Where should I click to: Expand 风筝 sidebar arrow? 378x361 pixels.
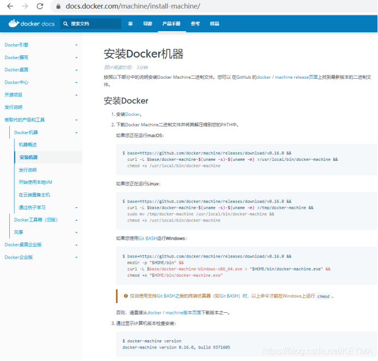(76, 232)
